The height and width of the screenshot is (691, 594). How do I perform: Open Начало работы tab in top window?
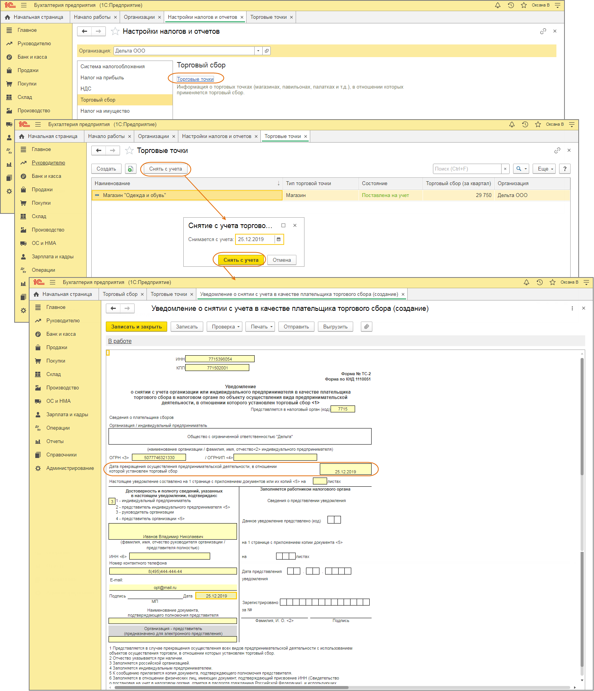click(92, 17)
